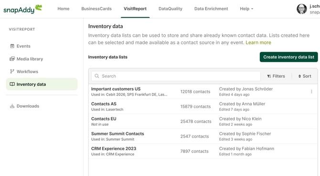Click Used in: Summer Summit text
Screen dimensions: 320x176
113,139
